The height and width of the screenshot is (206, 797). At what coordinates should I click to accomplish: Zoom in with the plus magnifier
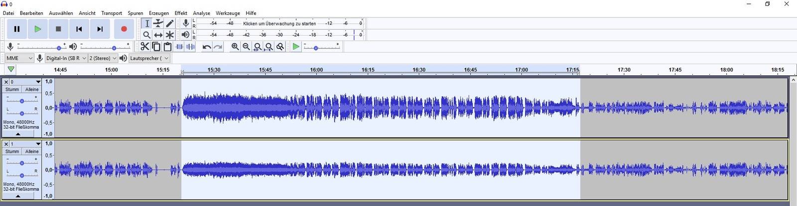tap(235, 47)
